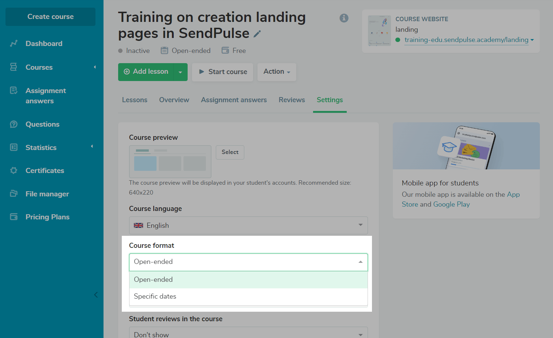
Task: Switch to the Reviews tab
Action: (291, 100)
